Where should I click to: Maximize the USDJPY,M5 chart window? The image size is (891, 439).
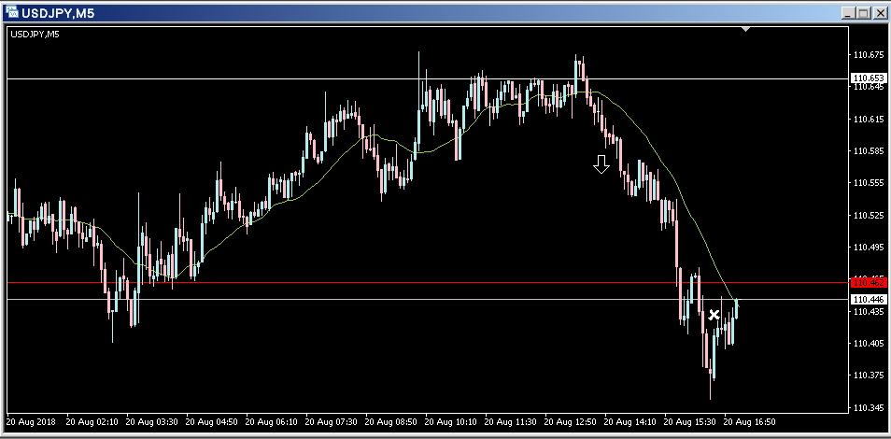click(864, 12)
